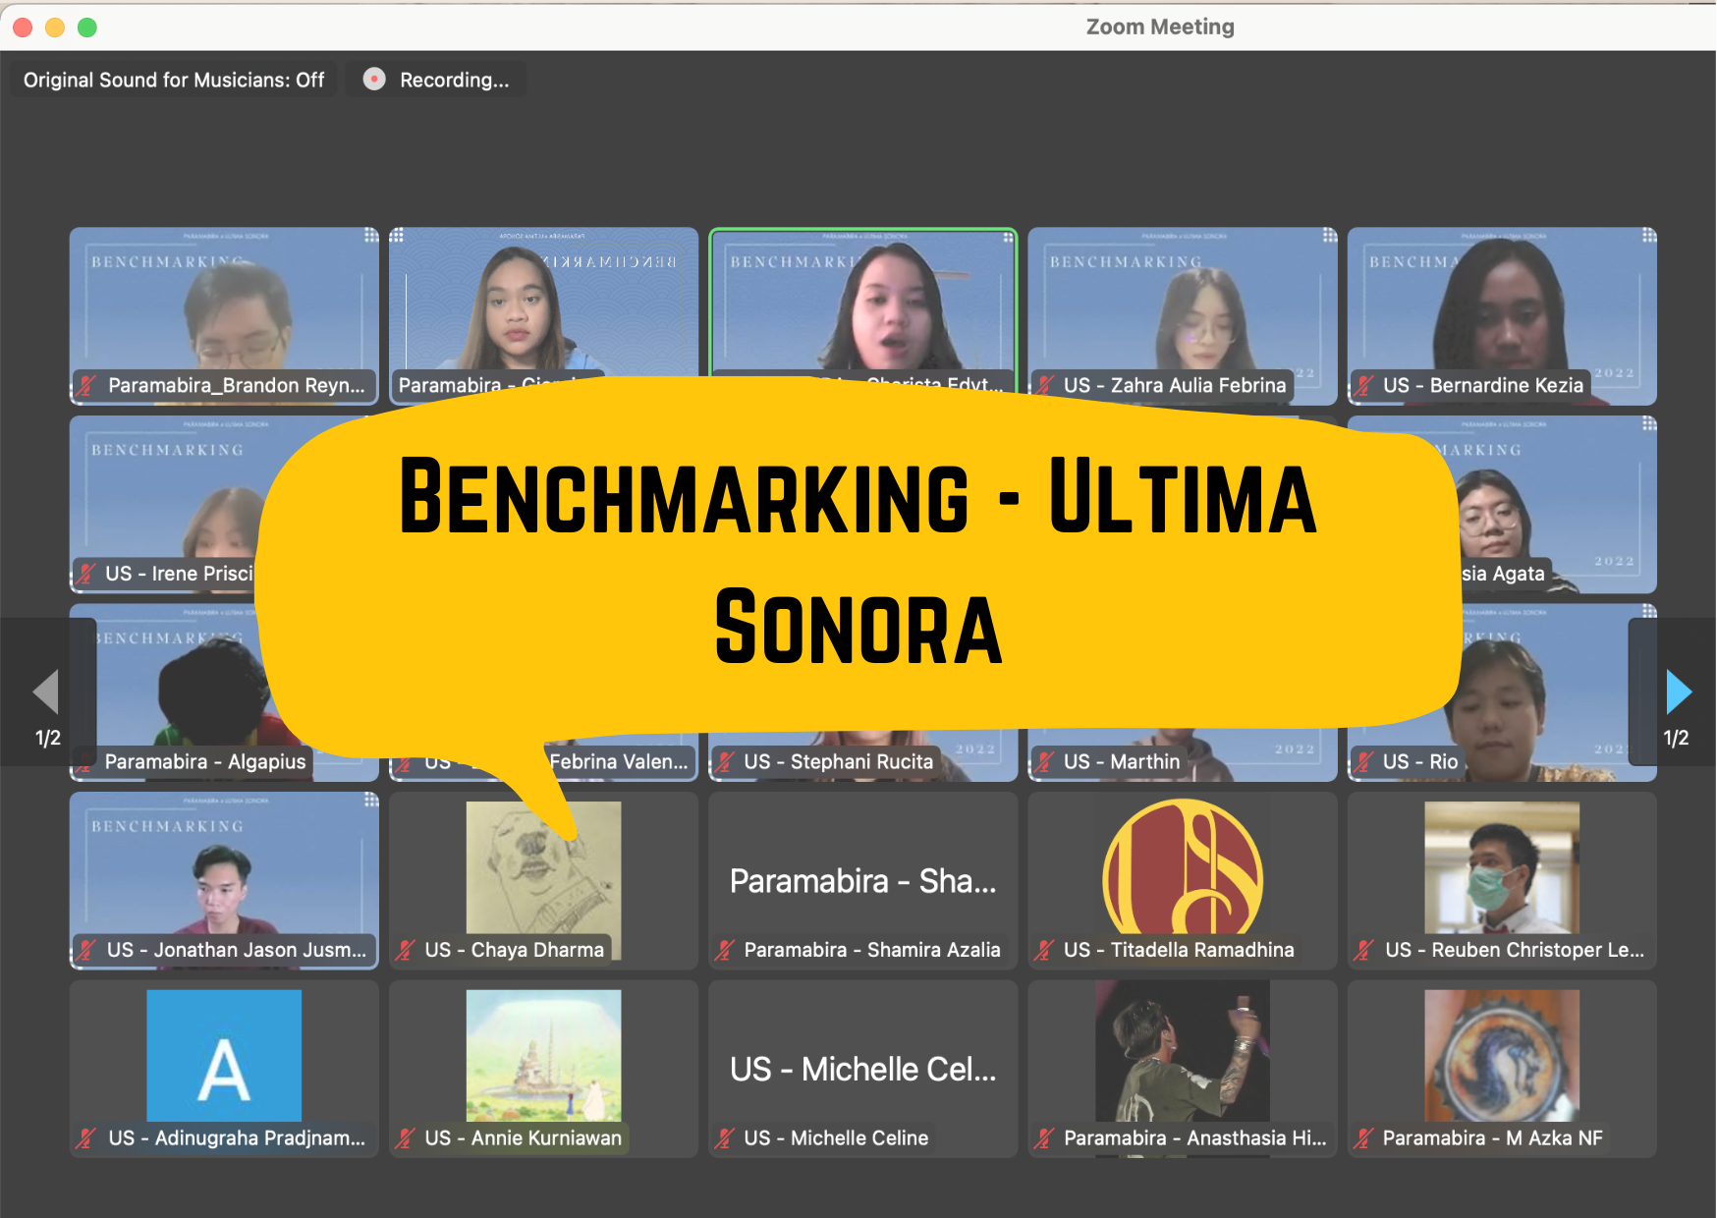This screenshot has width=1717, height=1218.
Task: Click the Recording... label
Action: point(454,81)
